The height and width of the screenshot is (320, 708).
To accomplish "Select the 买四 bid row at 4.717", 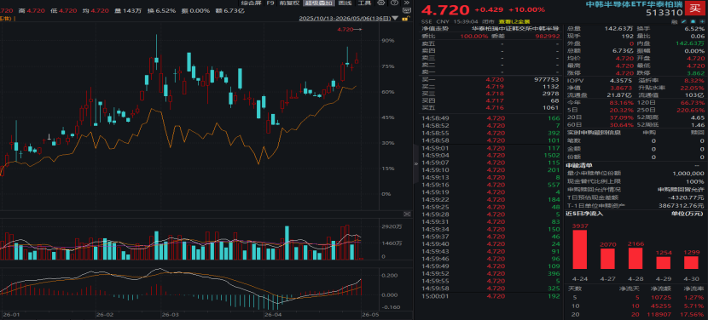I will point(491,100).
